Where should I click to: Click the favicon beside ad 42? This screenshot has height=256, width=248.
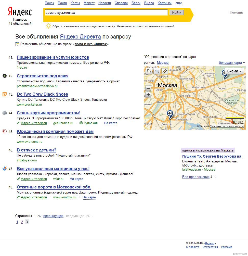click(5, 76)
